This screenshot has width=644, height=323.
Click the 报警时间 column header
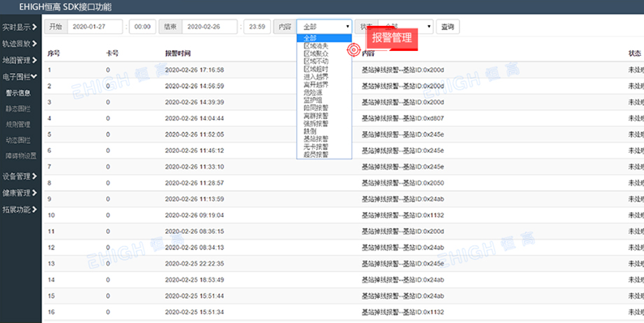(178, 53)
